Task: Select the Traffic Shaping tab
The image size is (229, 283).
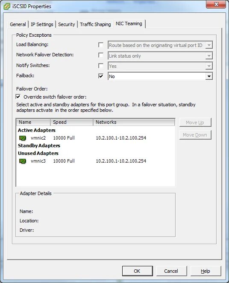Action: (95, 24)
